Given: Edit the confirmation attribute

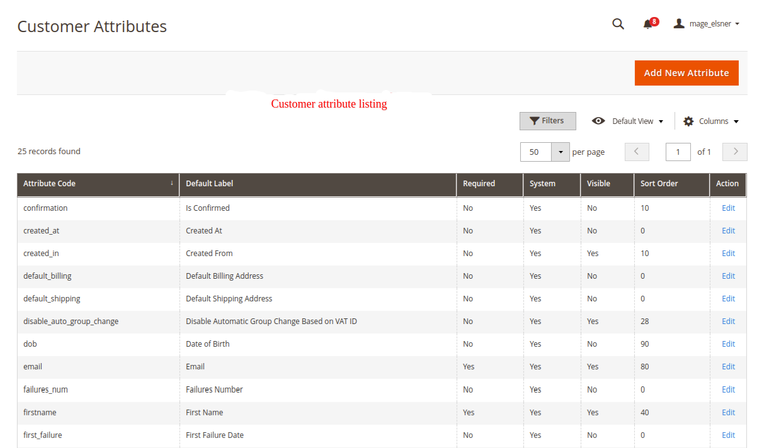Looking at the screenshot, I should (x=728, y=208).
